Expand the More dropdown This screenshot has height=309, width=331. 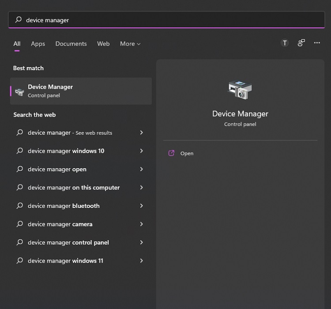tap(130, 44)
